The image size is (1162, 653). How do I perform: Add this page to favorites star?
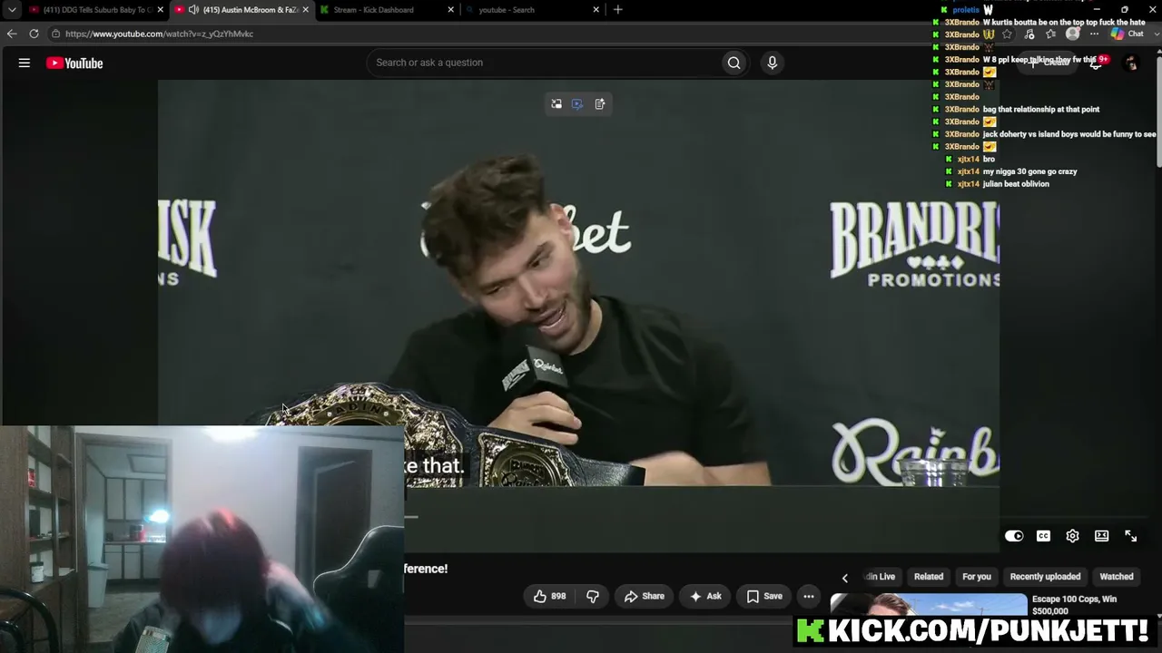tap(1007, 34)
